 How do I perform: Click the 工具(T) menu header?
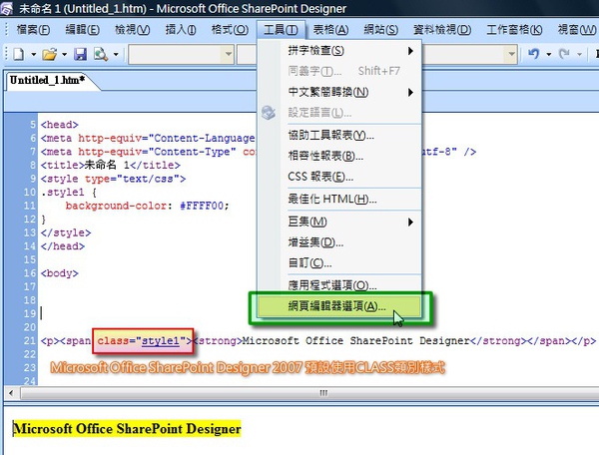pos(281,29)
